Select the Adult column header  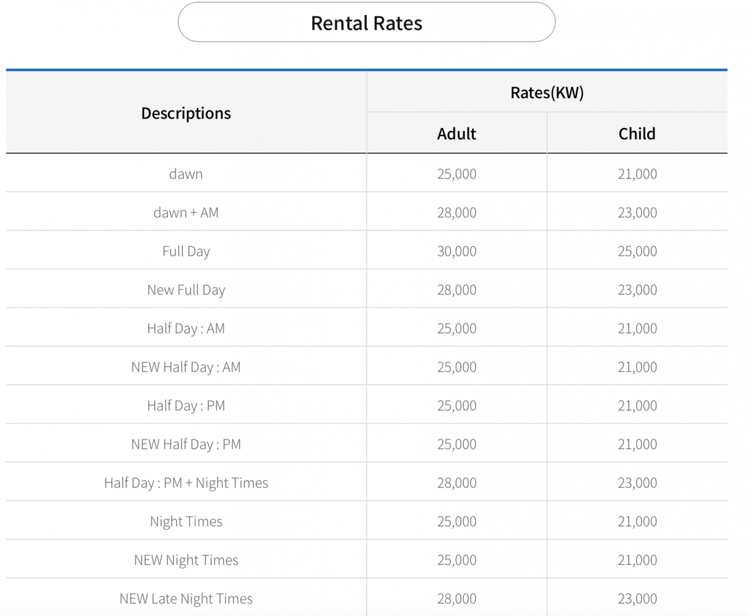(457, 133)
